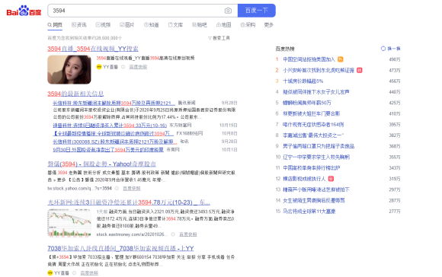Open news link dated 9月28日 from 腾讯新闻
Screen dimensions: 442x277
114,103
